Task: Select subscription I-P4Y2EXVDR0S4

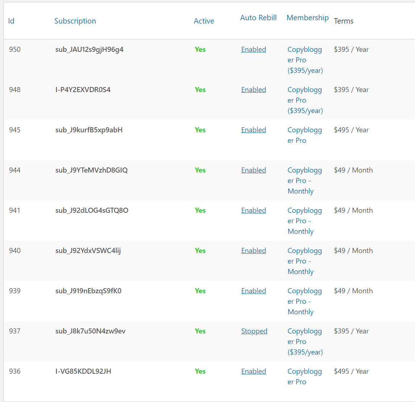Action: point(83,90)
